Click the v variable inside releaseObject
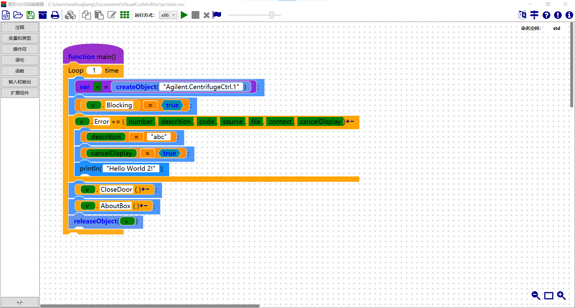The image size is (575, 308). coord(127,221)
